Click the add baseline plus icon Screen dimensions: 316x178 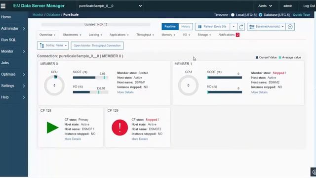(x=290, y=27)
